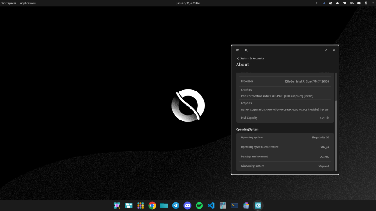376x211 pixels.
Task: Minimize the Settings About window
Action: [x=318, y=50]
